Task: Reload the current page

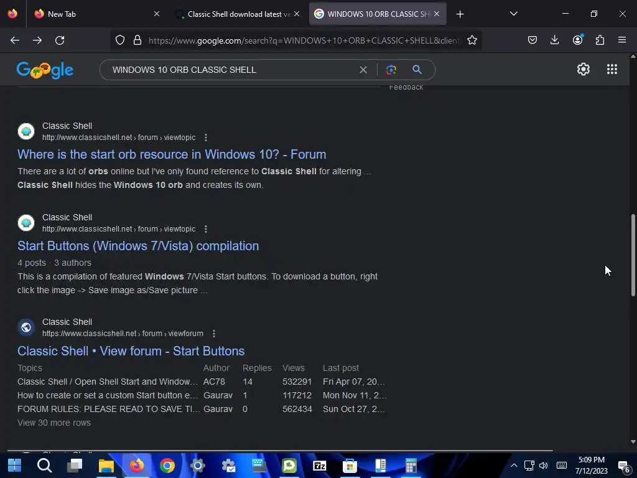Action: coord(60,40)
